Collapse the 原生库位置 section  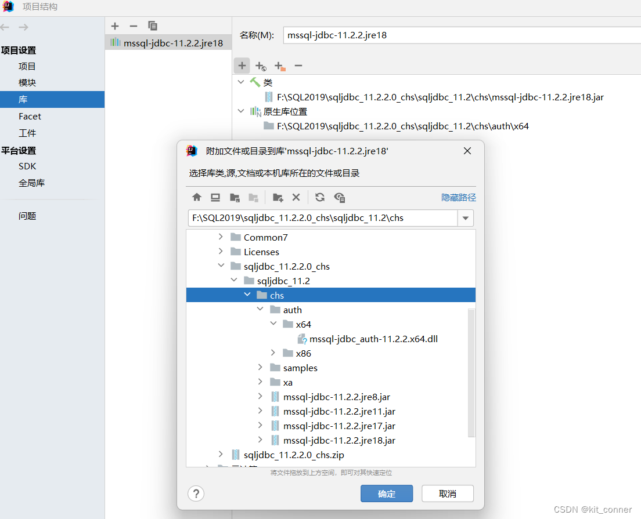241,111
